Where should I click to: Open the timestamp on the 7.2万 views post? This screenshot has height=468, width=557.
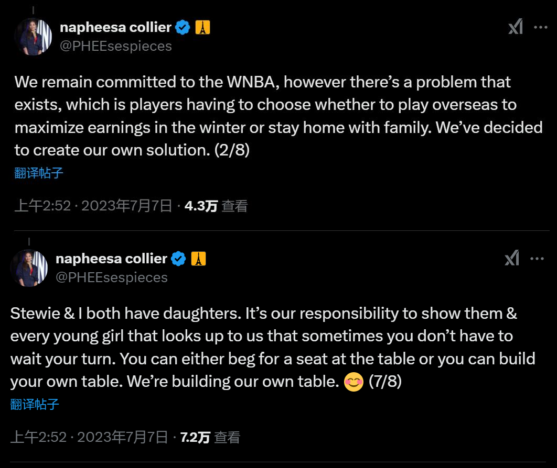tap(89, 437)
